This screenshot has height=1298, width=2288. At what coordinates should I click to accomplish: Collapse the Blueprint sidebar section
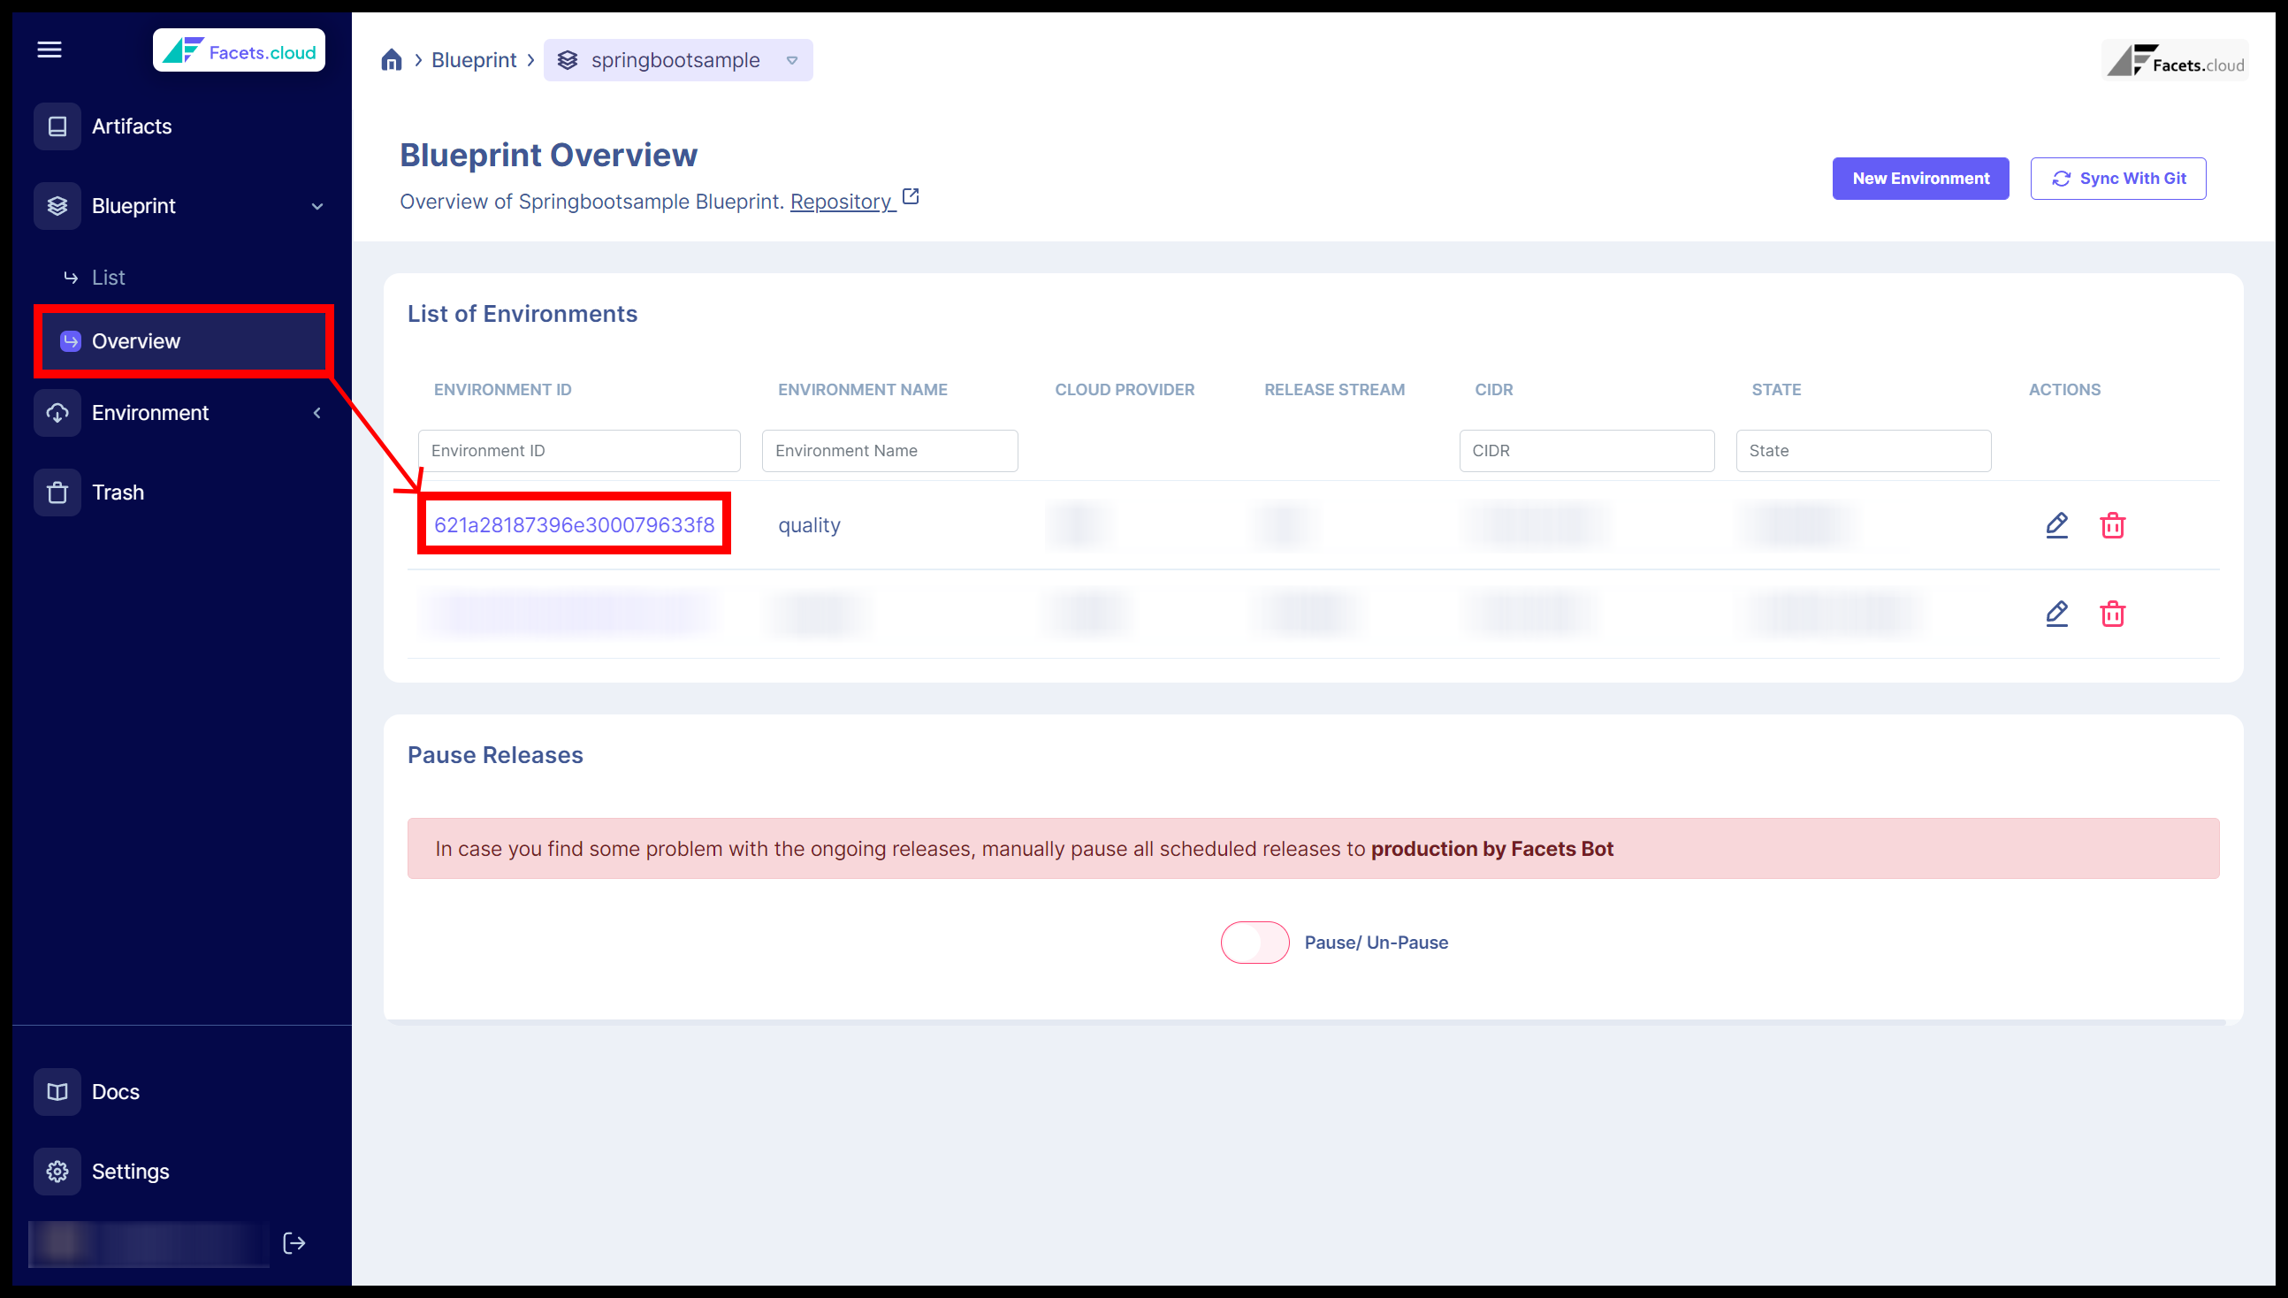[x=317, y=207]
